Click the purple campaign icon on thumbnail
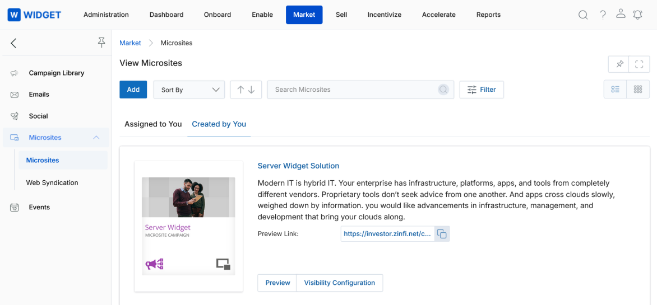The width and height of the screenshot is (657, 305). tap(154, 264)
